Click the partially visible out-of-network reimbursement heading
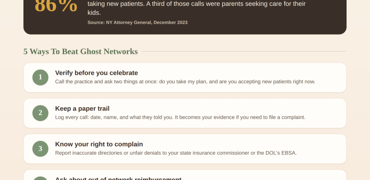This screenshot has height=180, width=370. click(x=118, y=179)
